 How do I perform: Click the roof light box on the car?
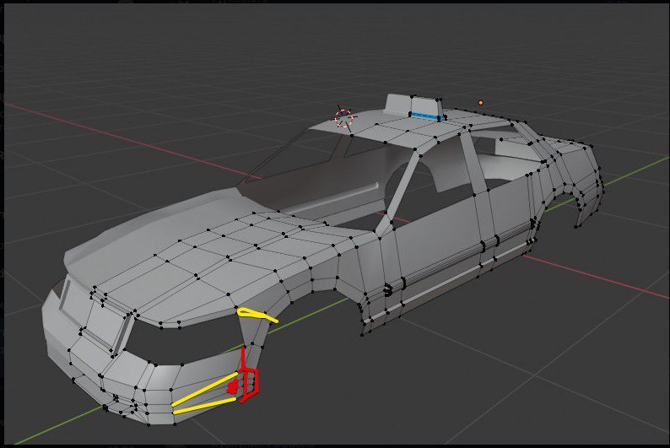click(413, 106)
